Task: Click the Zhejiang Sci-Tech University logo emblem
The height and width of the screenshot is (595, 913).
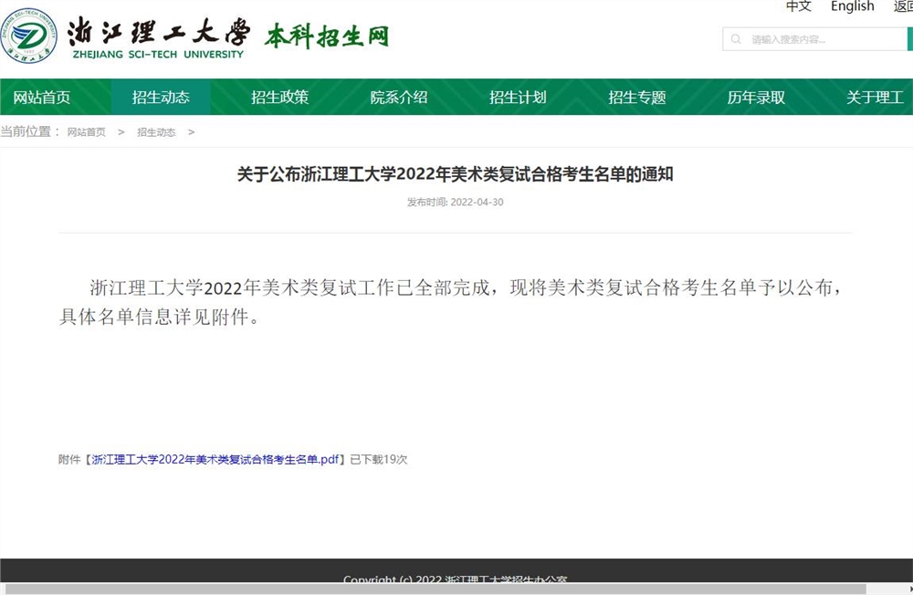Action: [x=28, y=37]
